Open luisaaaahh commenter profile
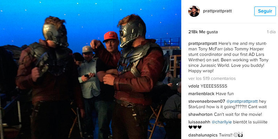Screen dimensions: 278x139 point(199,122)
